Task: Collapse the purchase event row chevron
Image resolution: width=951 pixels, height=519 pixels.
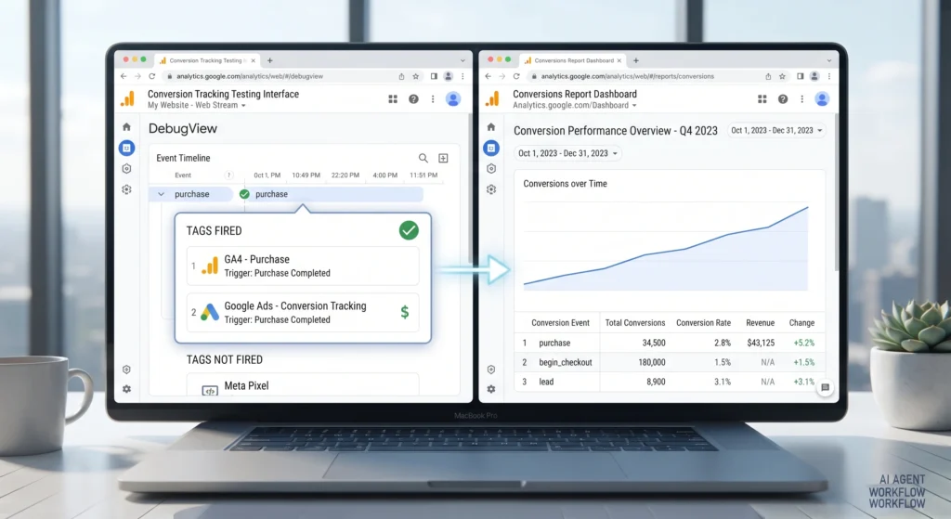Action: click(161, 194)
